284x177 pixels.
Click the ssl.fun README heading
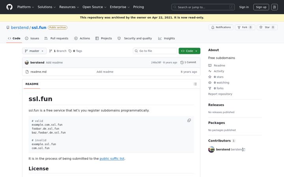[x=40, y=99]
